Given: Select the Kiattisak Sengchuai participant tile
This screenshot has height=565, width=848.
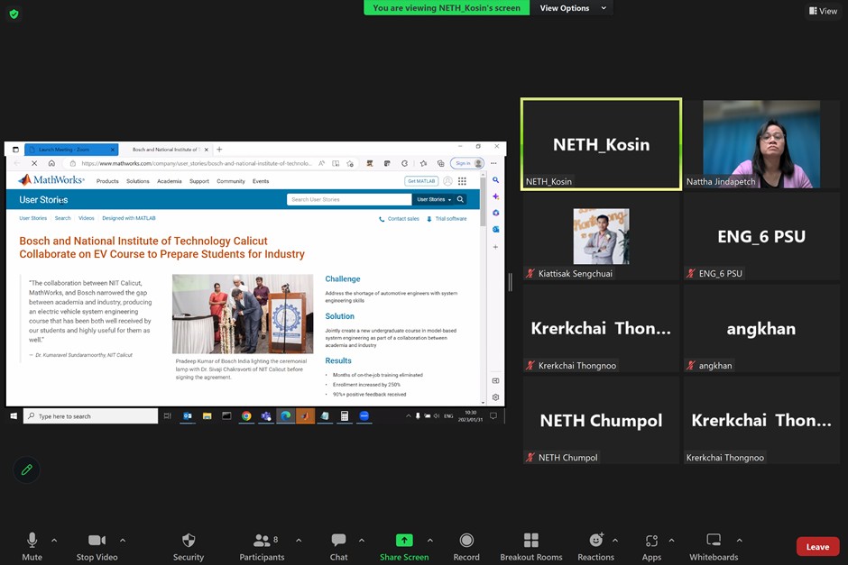Looking at the screenshot, I should point(601,236).
